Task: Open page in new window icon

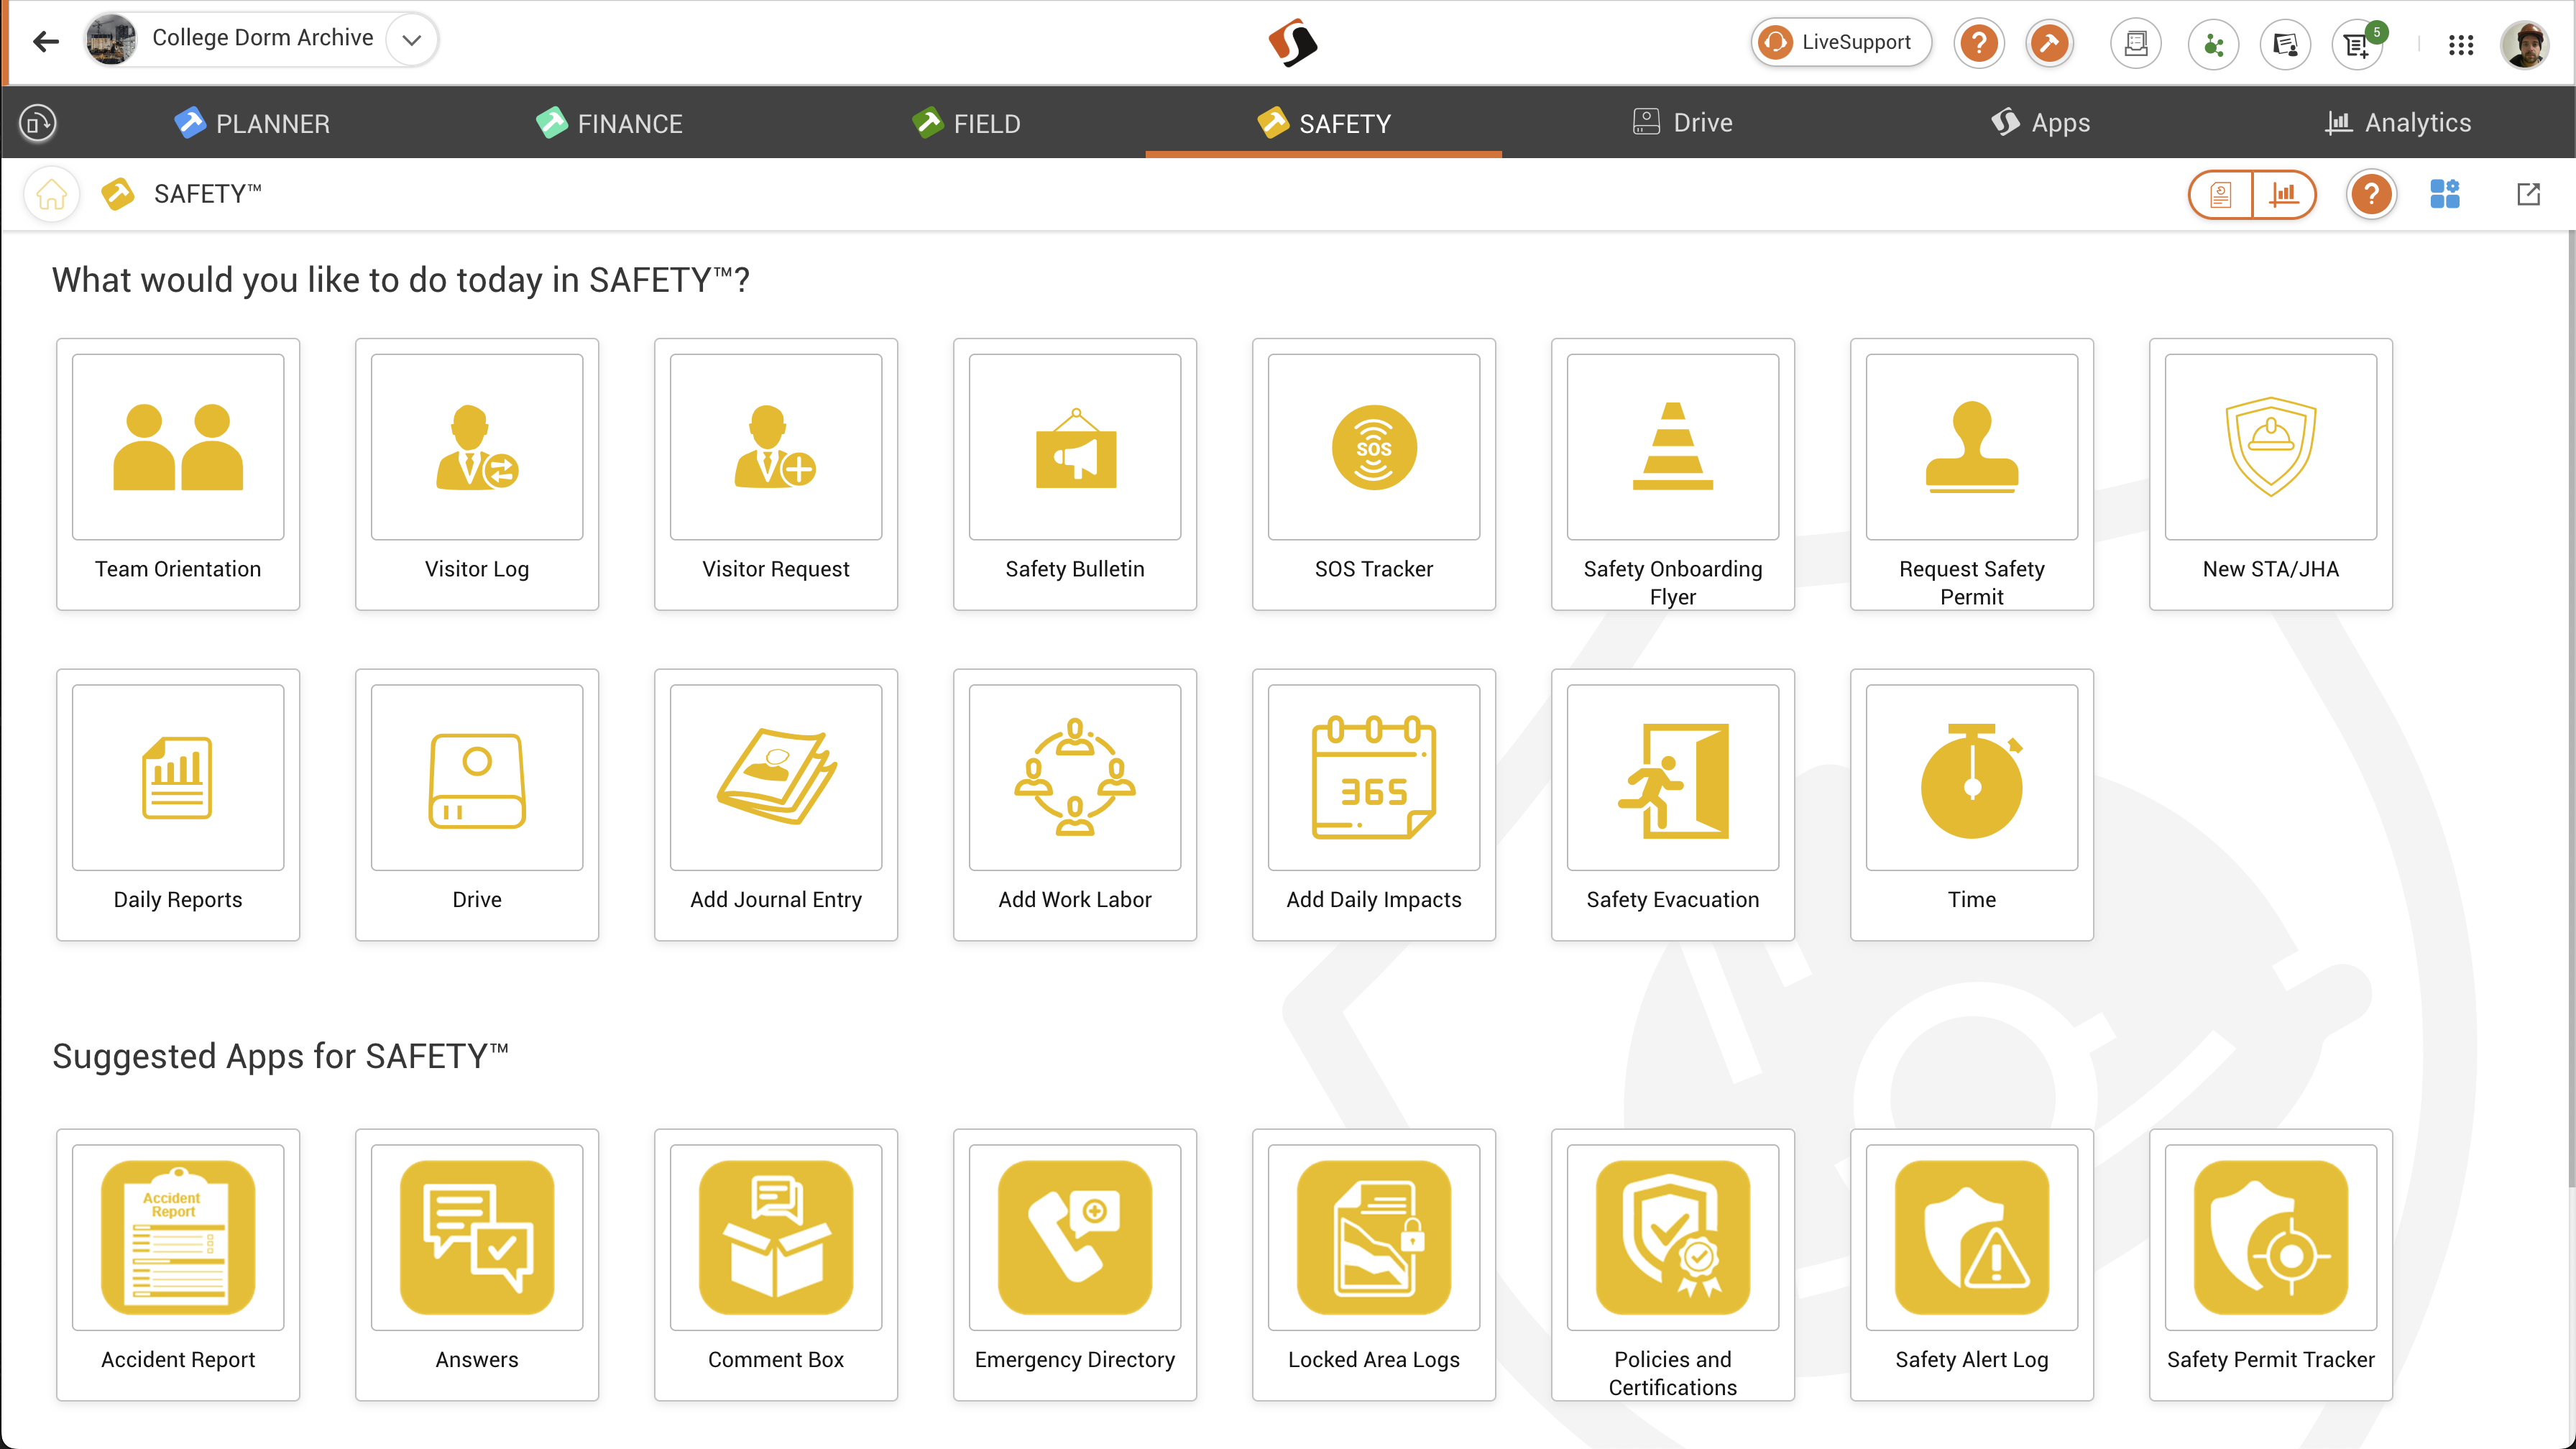Action: click(x=2528, y=194)
